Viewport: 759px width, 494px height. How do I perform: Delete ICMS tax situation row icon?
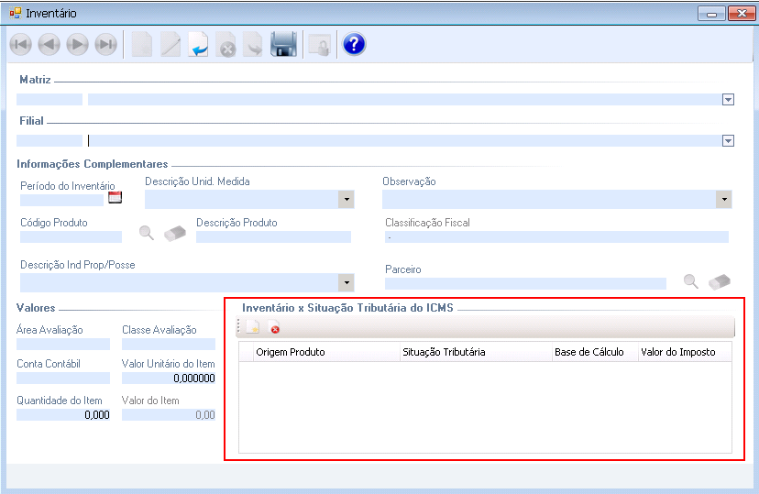274,328
